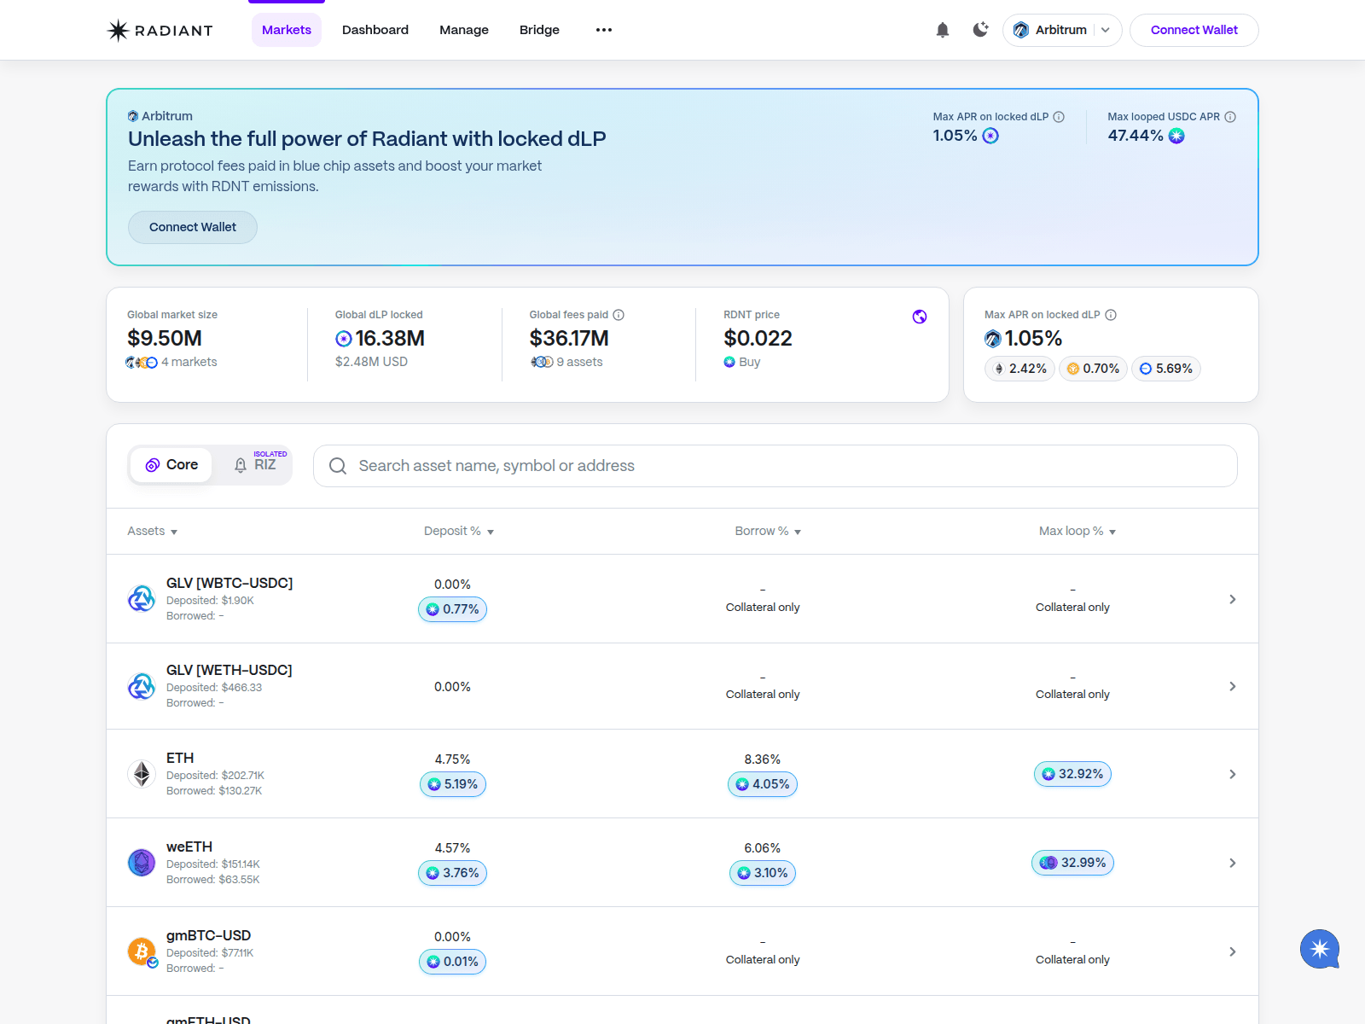Expand the weETH row chevron
This screenshot has width=1365, height=1024.
point(1233,863)
